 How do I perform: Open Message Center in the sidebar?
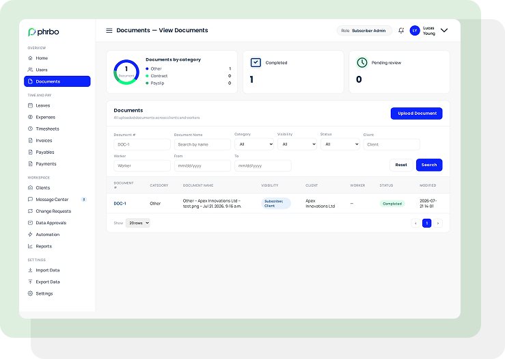pos(57,200)
